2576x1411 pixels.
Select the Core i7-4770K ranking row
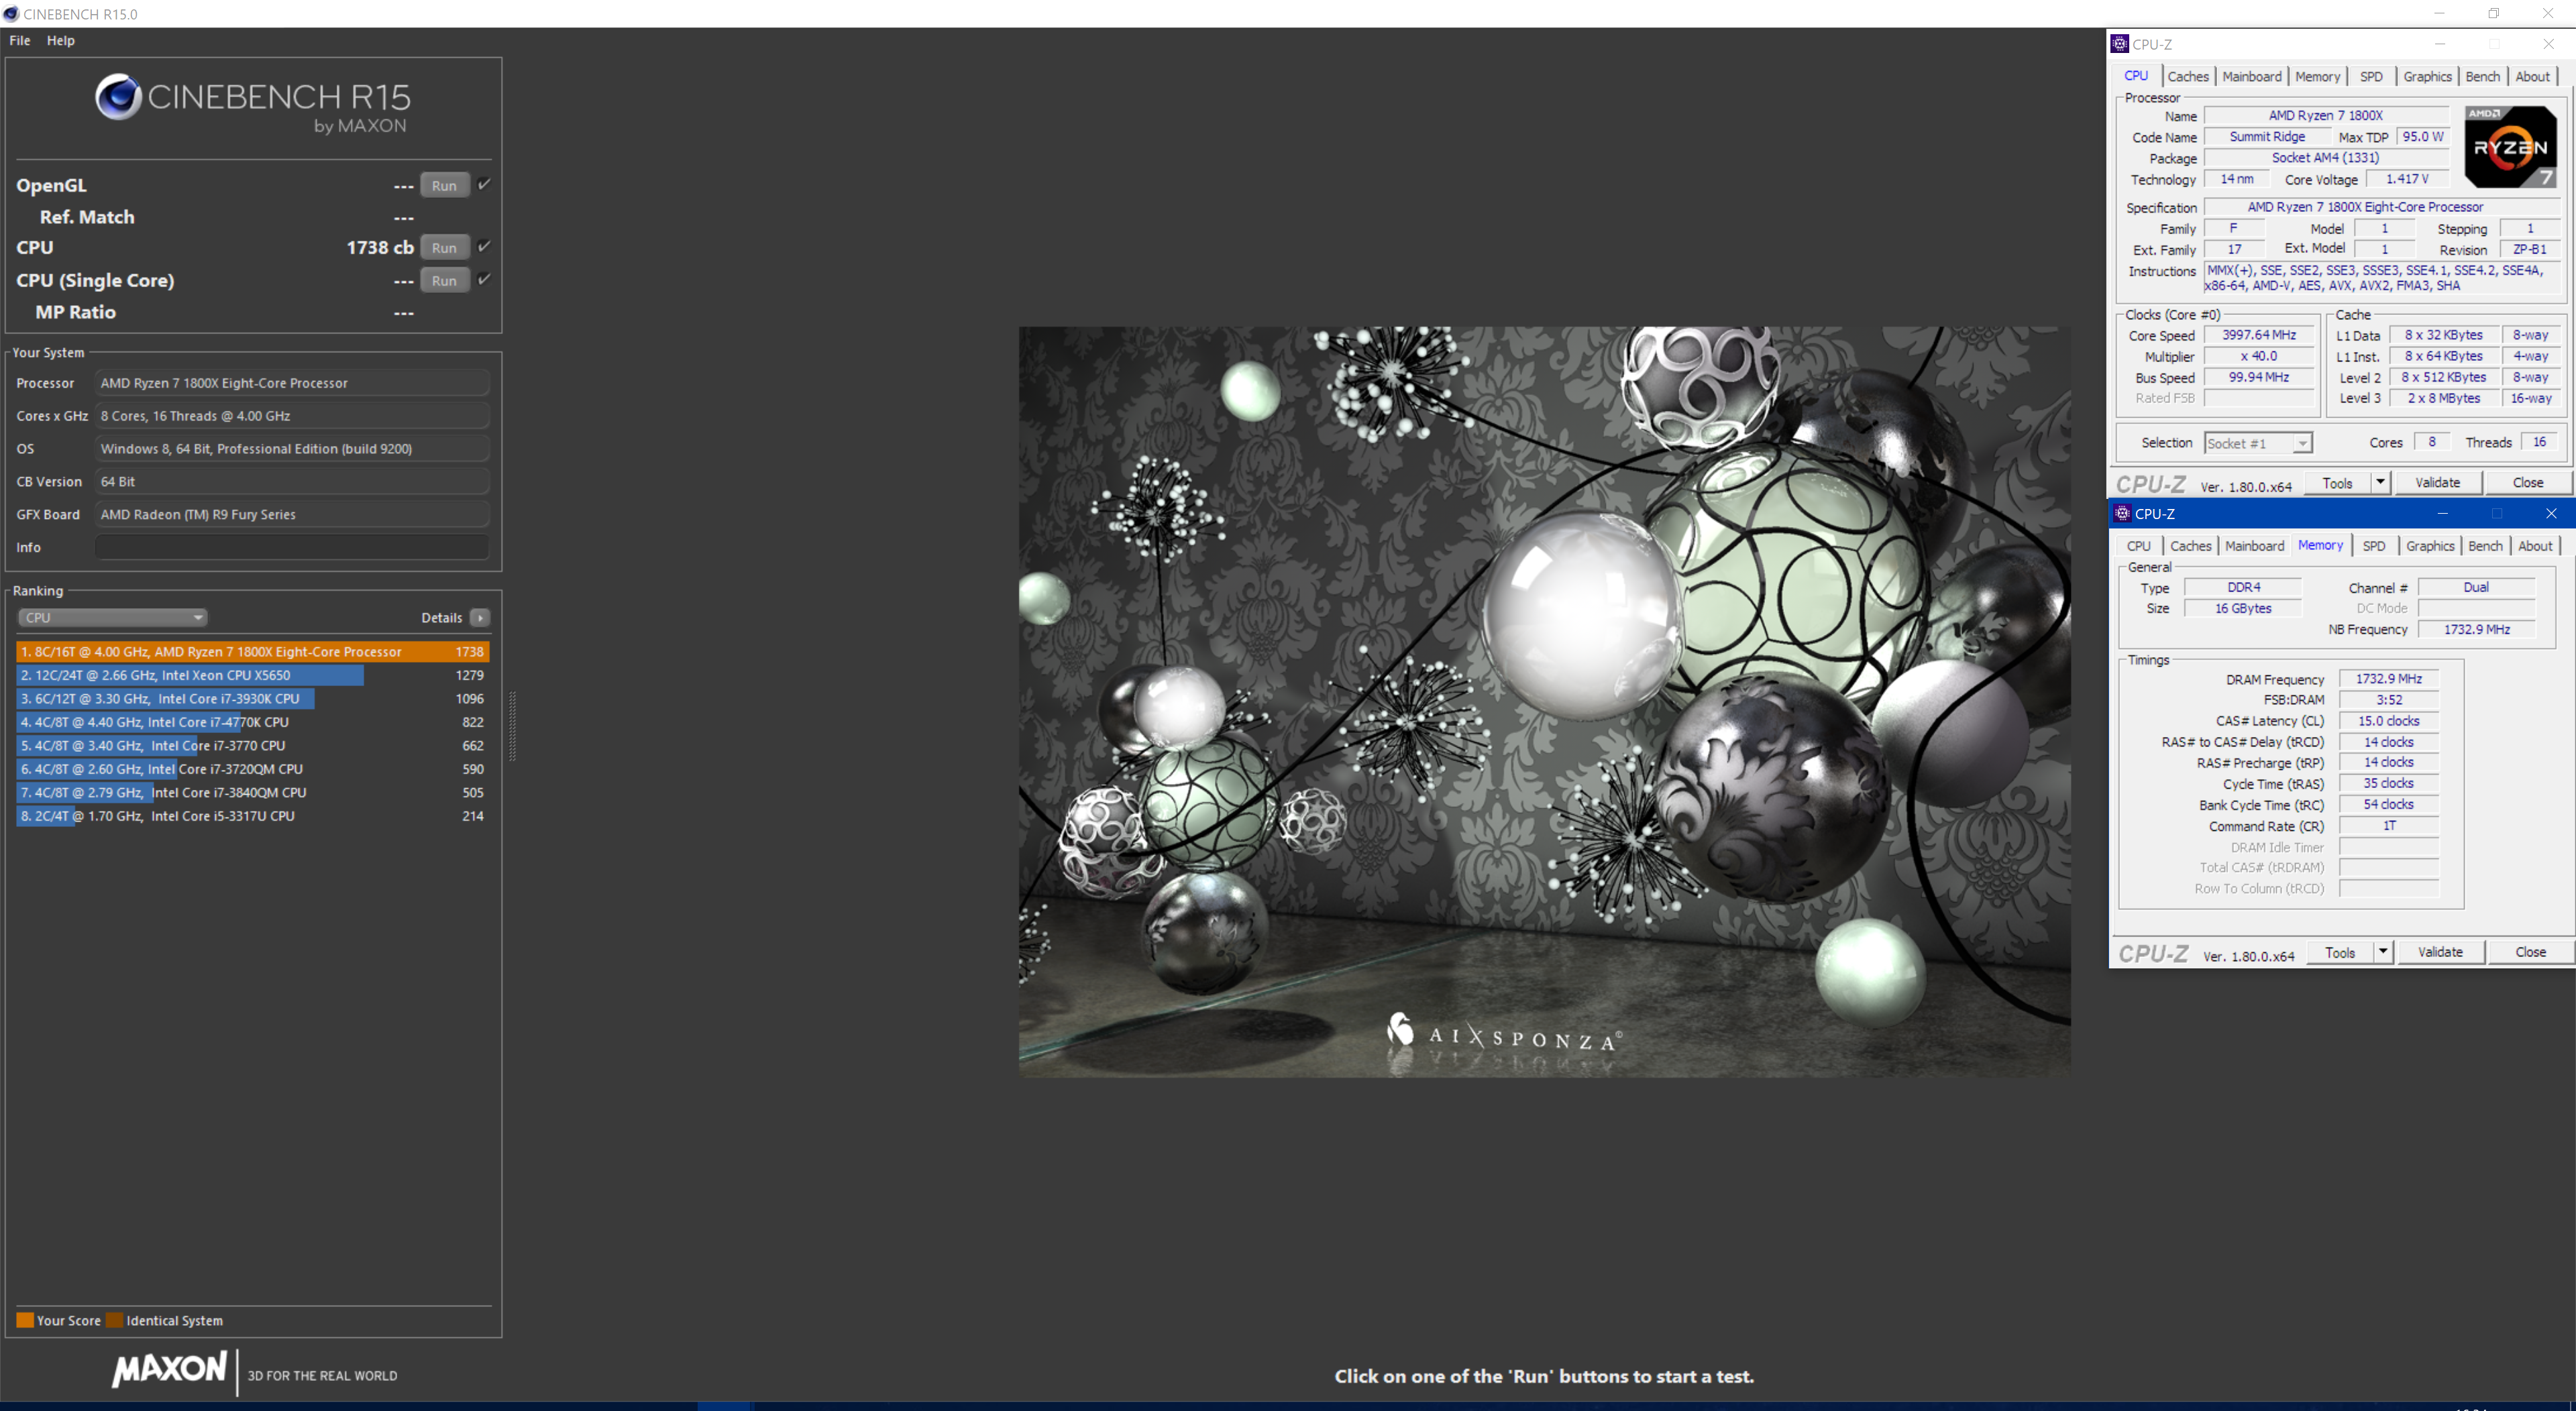[x=253, y=722]
